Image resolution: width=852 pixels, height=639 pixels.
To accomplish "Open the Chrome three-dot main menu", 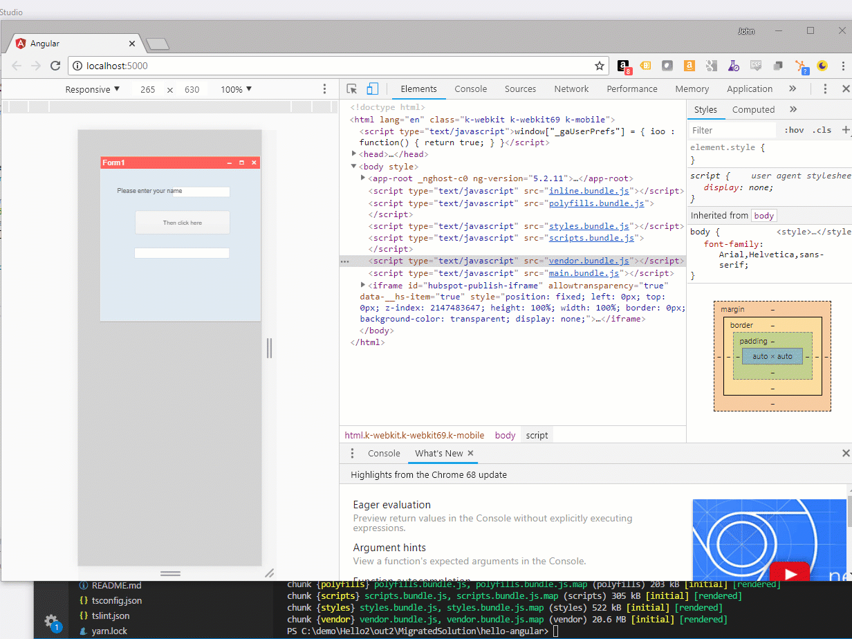I will point(843,66).
